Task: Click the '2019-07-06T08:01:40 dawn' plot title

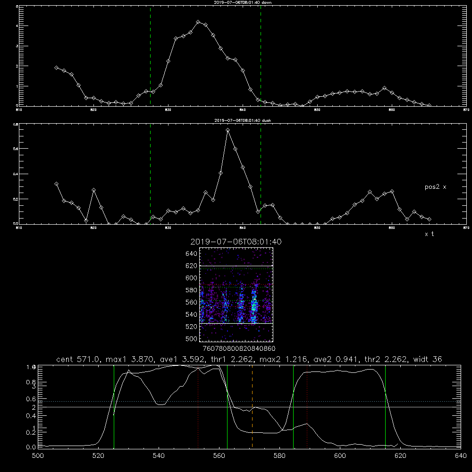Action: click(243, 2)
